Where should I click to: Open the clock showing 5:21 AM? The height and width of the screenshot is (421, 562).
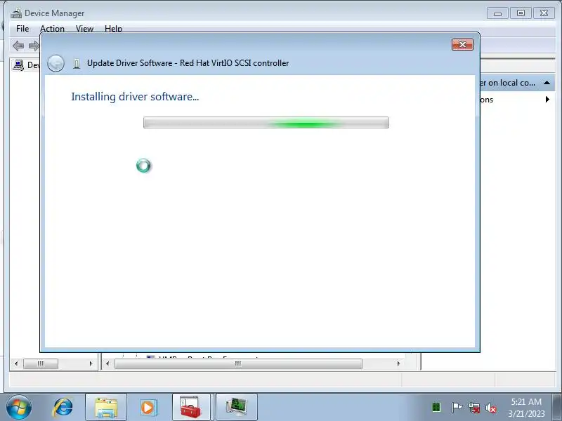pos(526,408)
